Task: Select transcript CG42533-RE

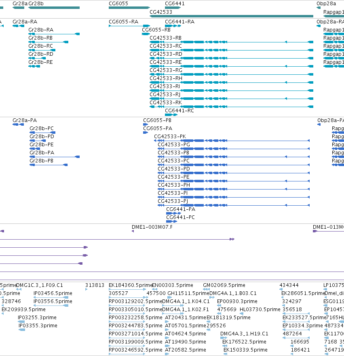Action: [x=165, y=62]
